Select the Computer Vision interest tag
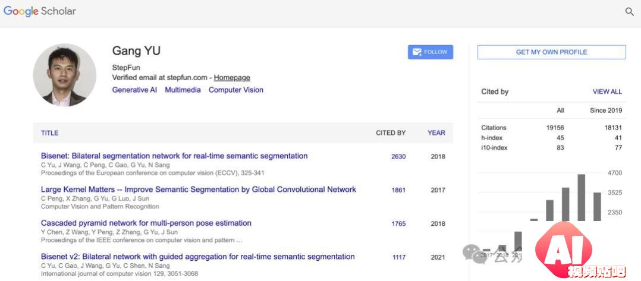Image resolution: width=641 pixels, height=281 pixels. click(236, 90)
